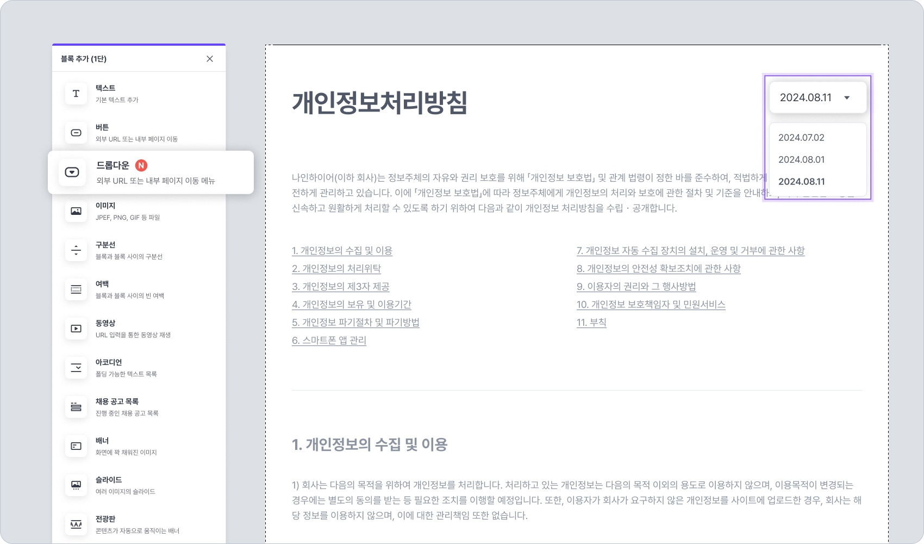
Task: Open link 4. 개인정보의 보유 및 이용기간
Action: [352, 305]
